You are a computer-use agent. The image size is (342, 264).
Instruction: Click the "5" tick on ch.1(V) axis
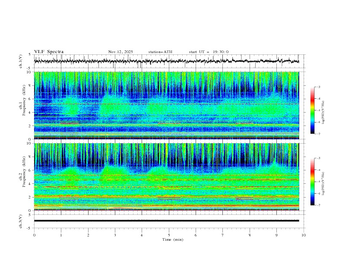(x=30, y=55)
